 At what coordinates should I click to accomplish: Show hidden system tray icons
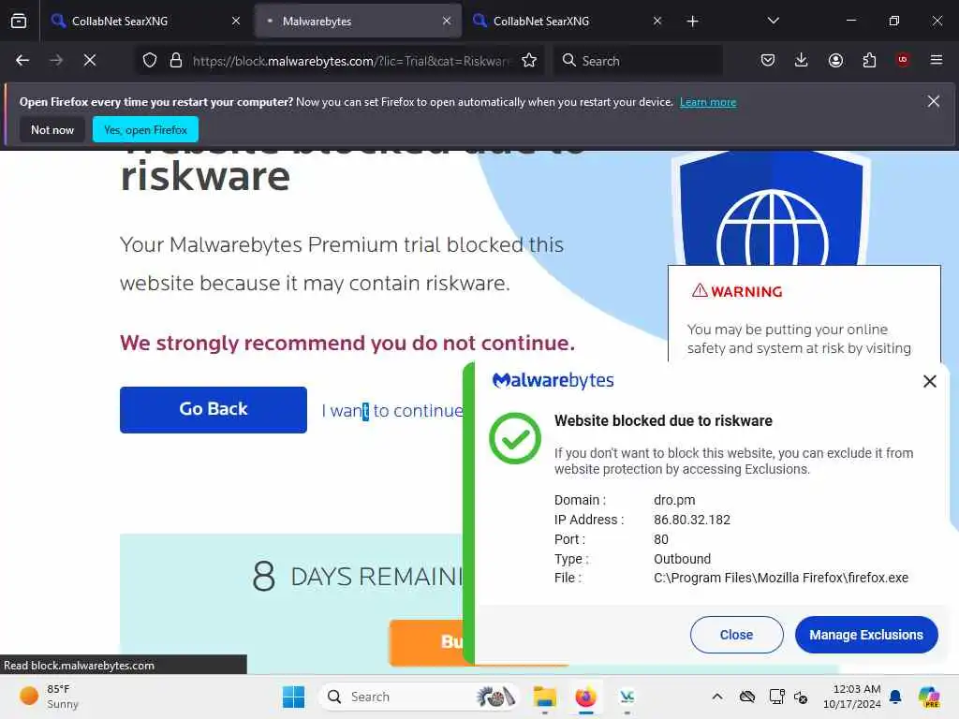pyautogui.click(x=717, y=697)
